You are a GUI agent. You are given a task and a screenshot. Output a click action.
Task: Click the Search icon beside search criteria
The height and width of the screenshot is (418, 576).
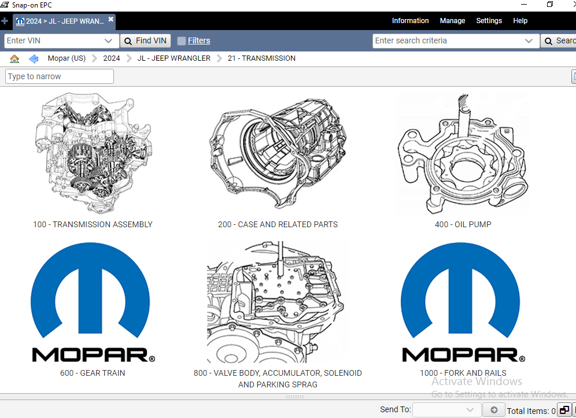coord(548,40)
